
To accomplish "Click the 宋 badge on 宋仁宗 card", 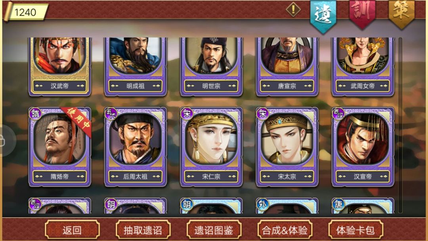I will [187, 114].
